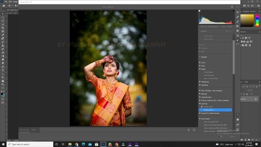The height and width of the screenshot is (147, 261).
Task: Expand the Sharpening preset group
Action: click(200, 82)
